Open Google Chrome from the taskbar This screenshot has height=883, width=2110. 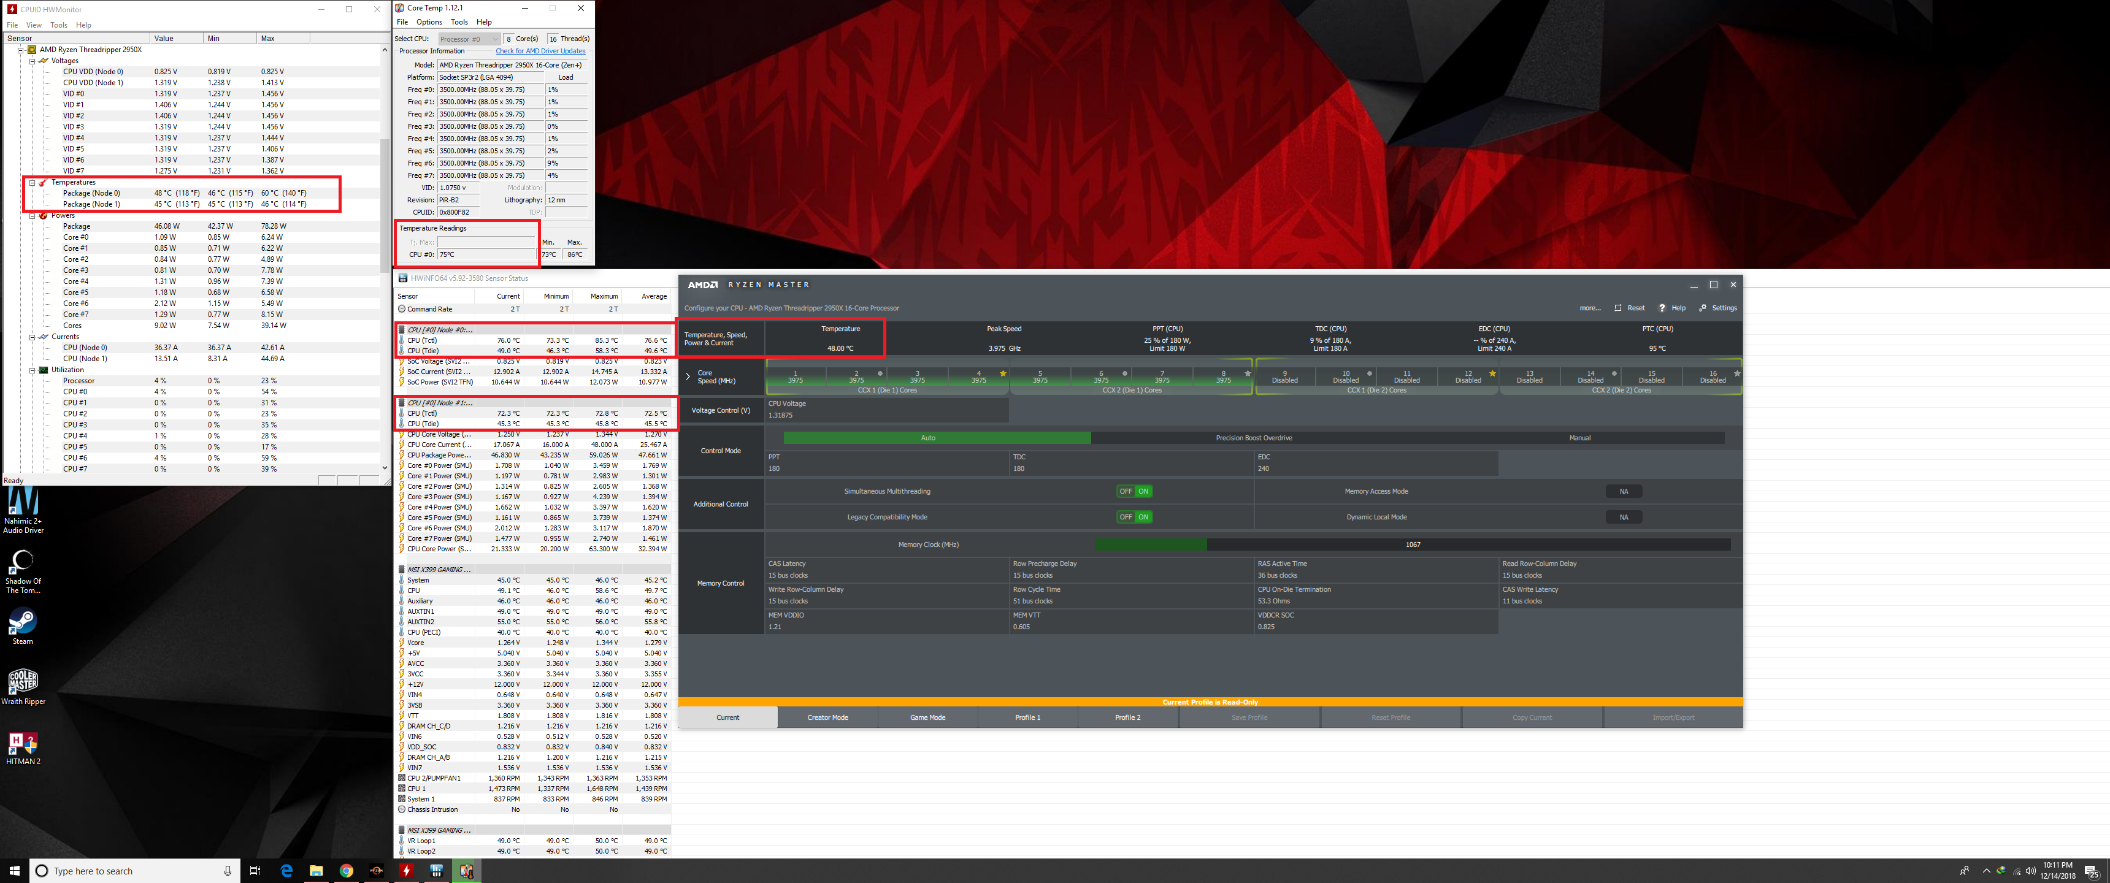coord(347,871)
